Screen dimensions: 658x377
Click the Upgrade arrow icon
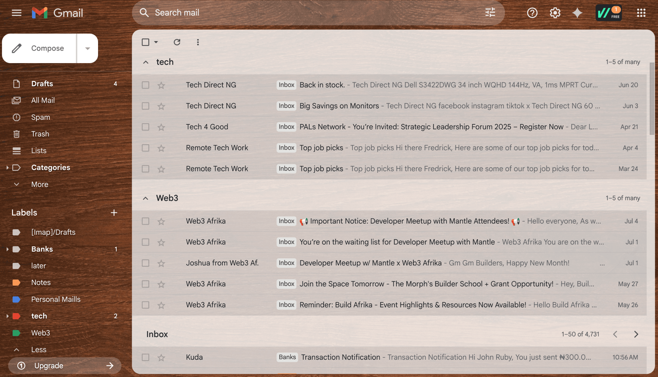point(110,365)
